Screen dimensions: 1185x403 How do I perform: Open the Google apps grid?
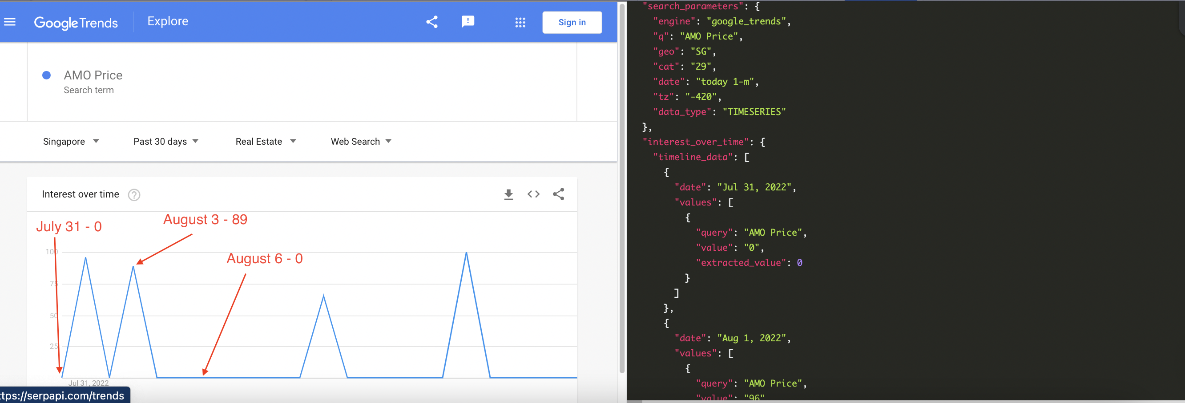click(x=520, y=22)
